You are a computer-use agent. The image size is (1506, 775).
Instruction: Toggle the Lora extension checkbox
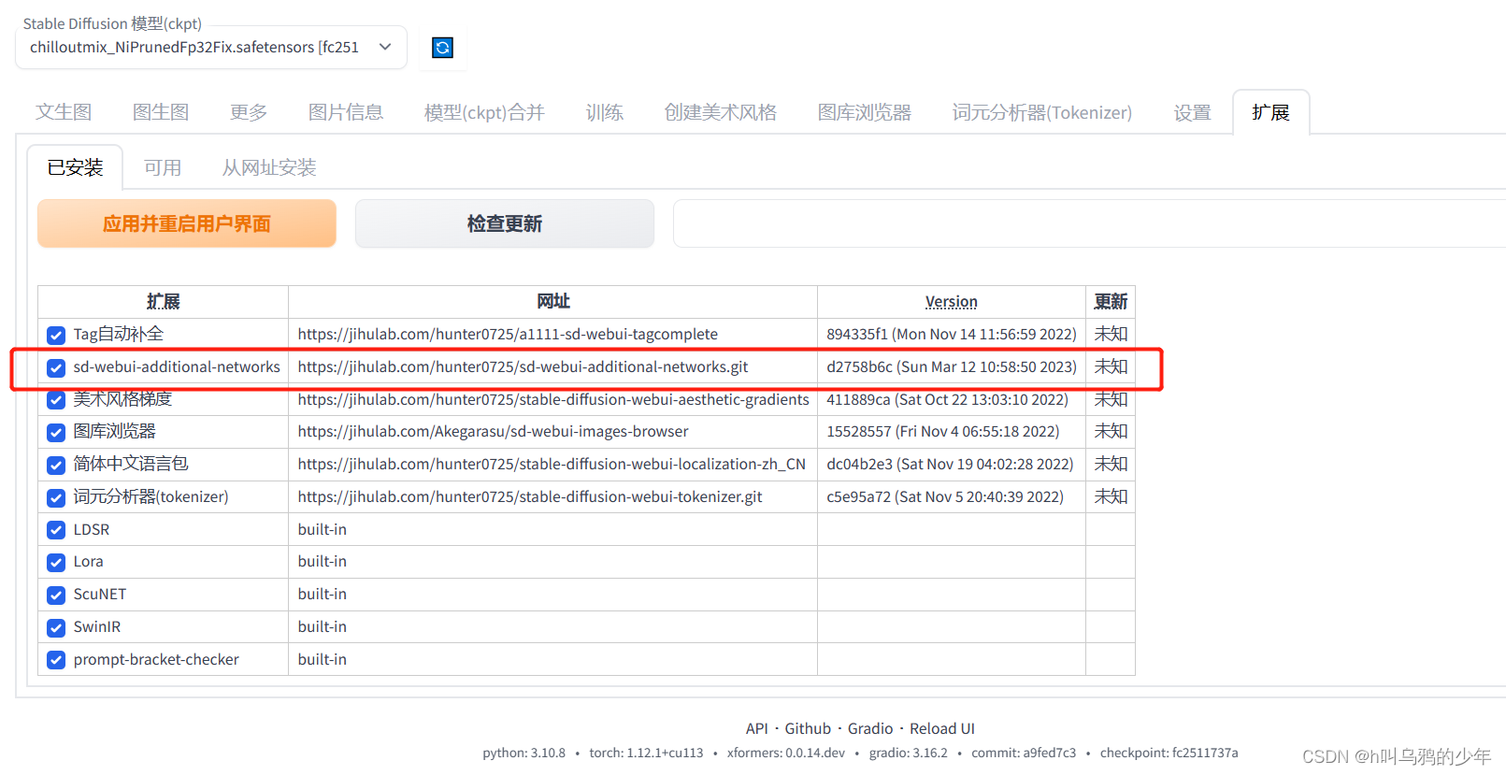[56, 562]
